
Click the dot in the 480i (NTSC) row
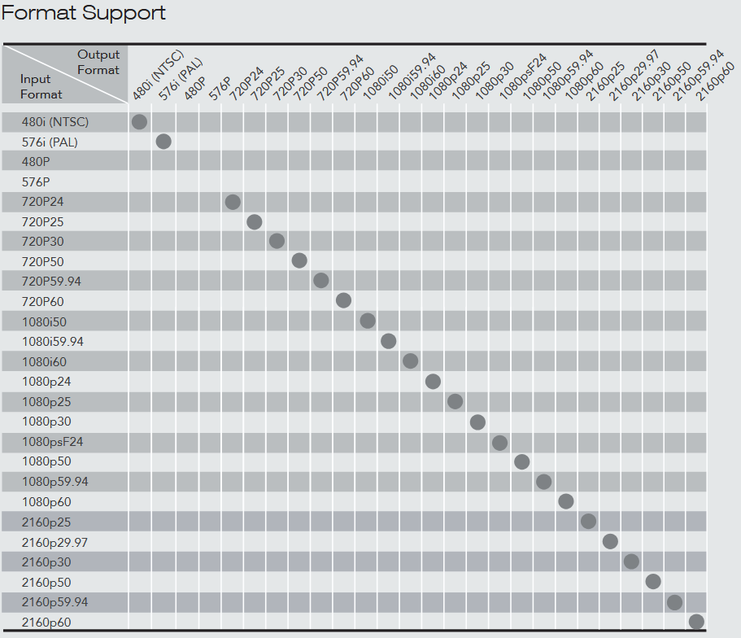(139, 122)
